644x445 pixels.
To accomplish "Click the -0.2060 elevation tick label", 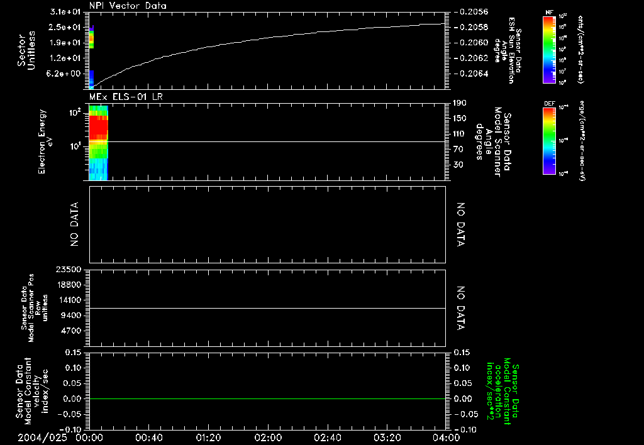I will (472, 43).
